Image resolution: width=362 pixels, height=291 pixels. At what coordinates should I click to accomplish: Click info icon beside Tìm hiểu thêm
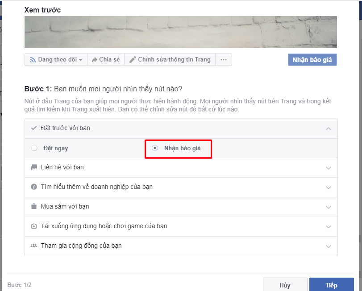point(34,187)
